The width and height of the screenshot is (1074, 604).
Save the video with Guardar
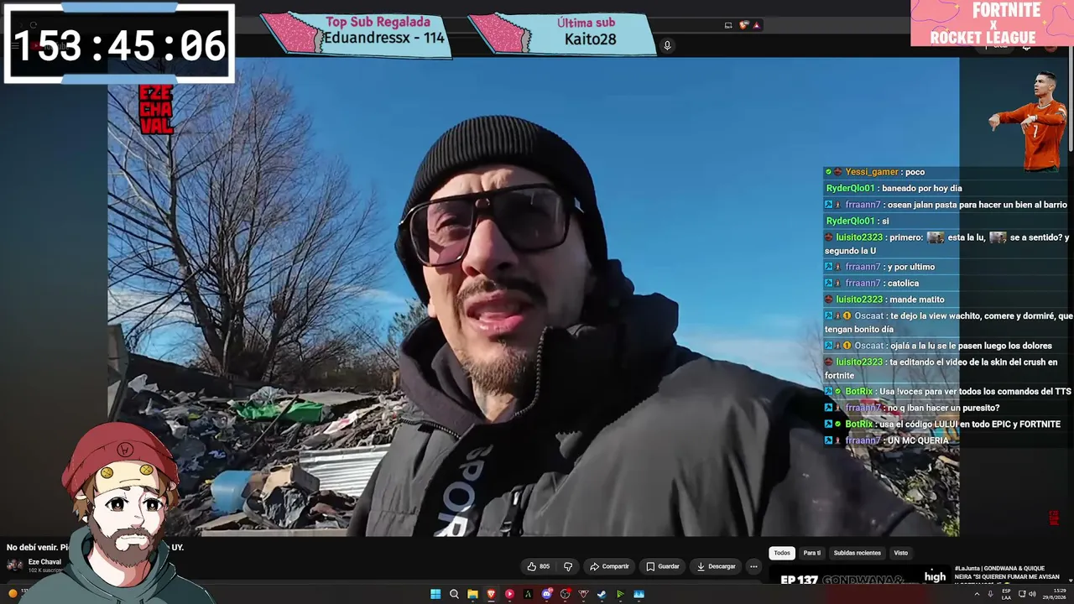[x=663, y=566]
